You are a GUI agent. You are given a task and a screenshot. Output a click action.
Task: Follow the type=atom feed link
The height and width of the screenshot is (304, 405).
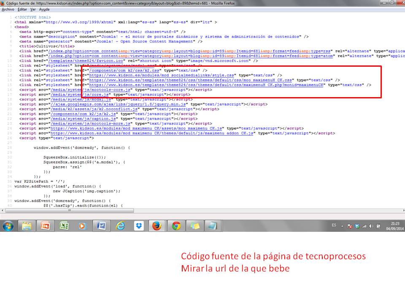click(191, 56)
